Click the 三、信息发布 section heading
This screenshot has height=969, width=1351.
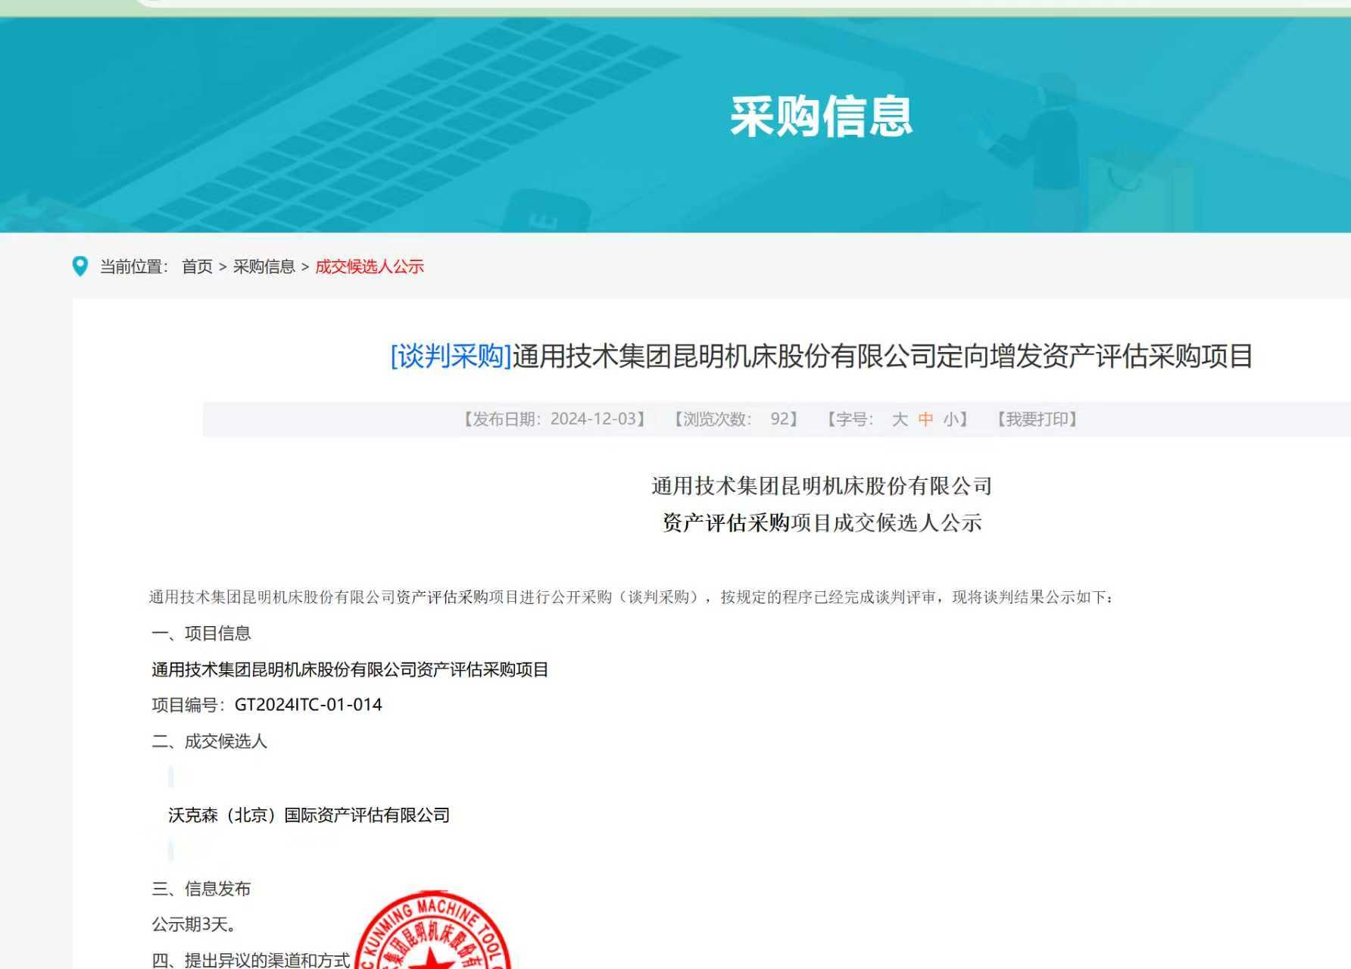coord(201,889)
